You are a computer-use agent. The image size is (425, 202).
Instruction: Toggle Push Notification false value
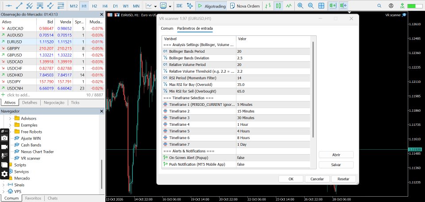[x=273, y=164]
